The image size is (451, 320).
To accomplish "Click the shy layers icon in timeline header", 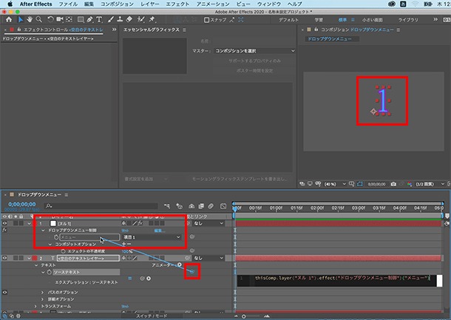I will click(191, 206).
